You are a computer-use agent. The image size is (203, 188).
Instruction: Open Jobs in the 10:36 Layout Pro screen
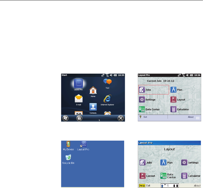[x=154, y=90]
